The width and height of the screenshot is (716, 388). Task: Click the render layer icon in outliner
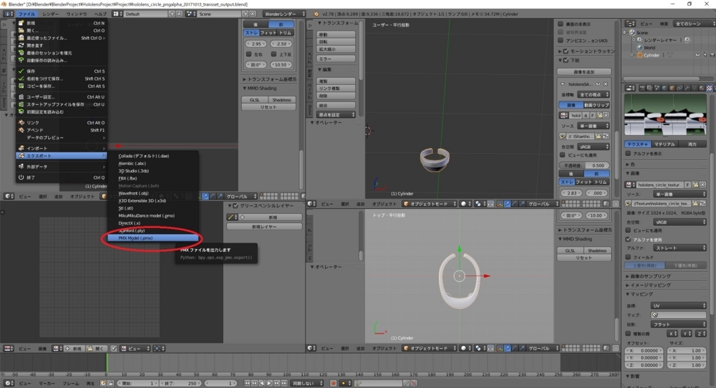(640, 40)
